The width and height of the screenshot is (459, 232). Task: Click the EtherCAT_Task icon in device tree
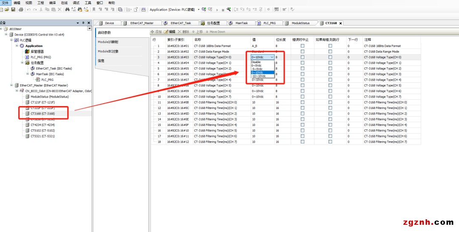pyautogui.click(x=33, y=68)
